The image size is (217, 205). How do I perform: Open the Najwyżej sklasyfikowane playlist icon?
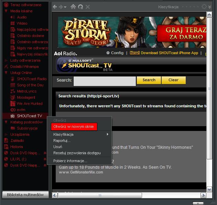tap(13, 54)
